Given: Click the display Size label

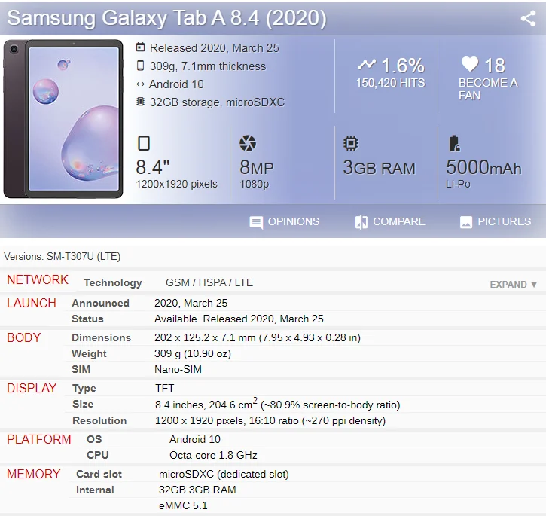Looking at the screenshot, I should coord(83,404).
